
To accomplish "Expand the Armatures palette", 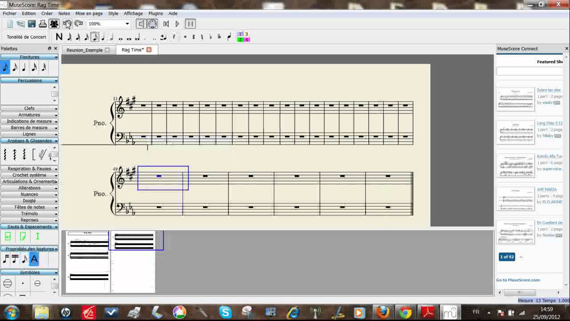I will click(29, 115).
